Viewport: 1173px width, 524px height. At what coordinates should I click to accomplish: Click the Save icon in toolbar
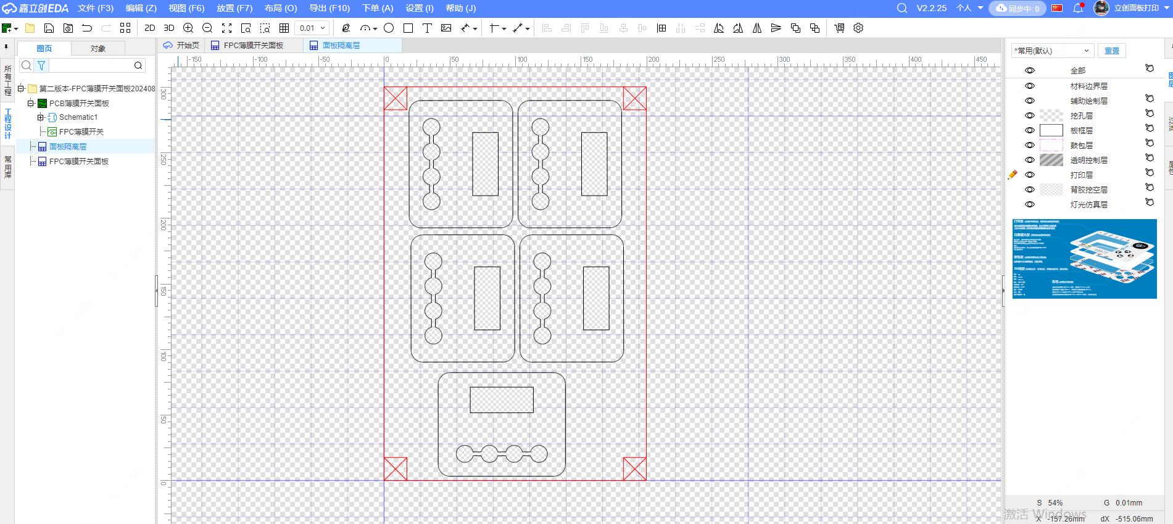49,28
